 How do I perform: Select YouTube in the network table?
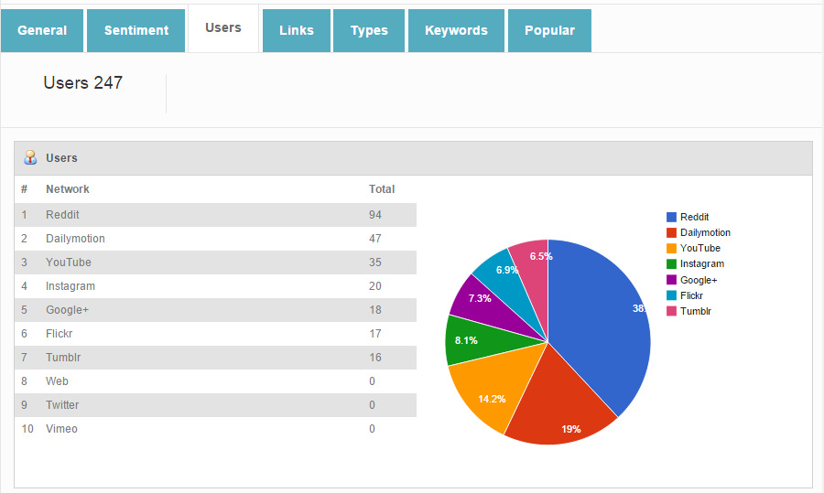69,262
